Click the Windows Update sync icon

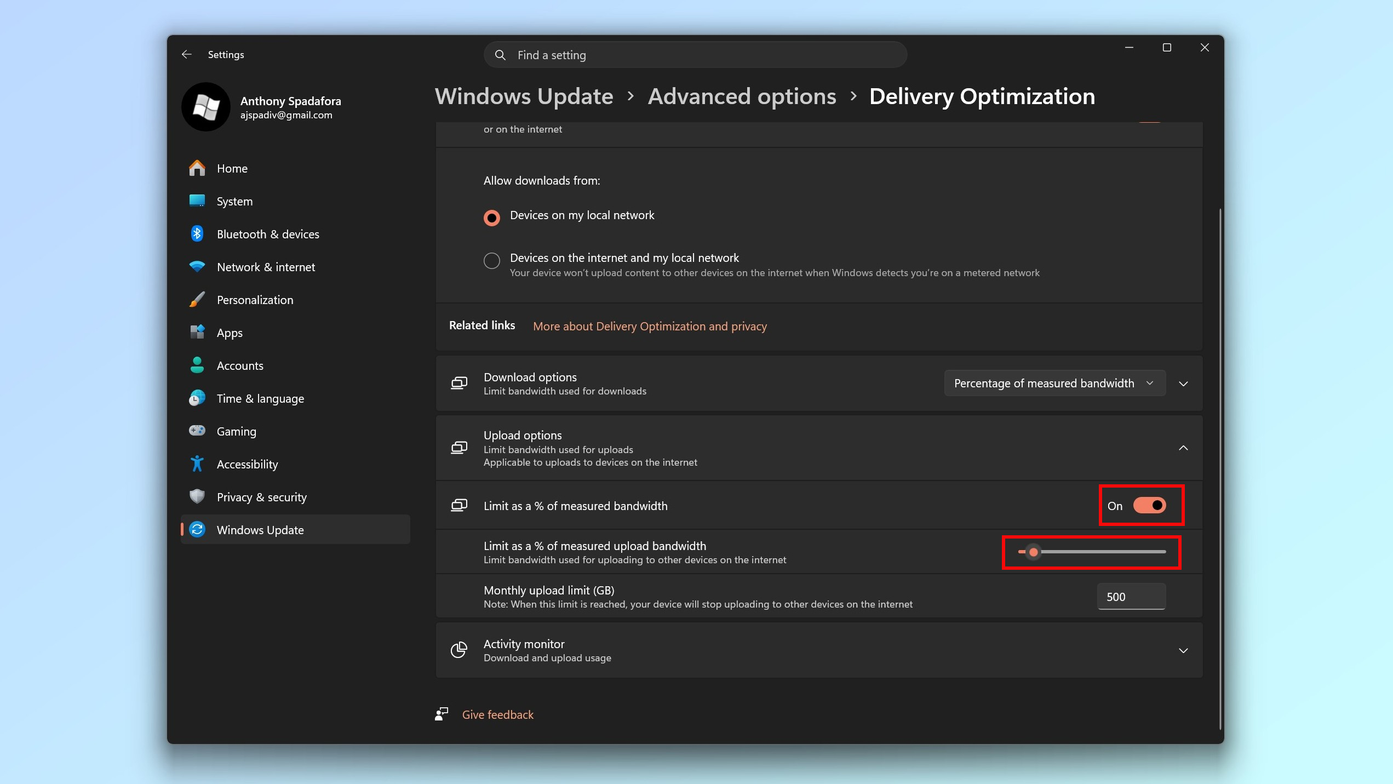tap(197, 530)
